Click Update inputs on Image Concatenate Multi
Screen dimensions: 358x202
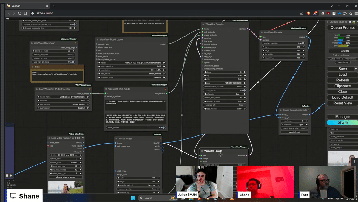(x=294, y=132)
